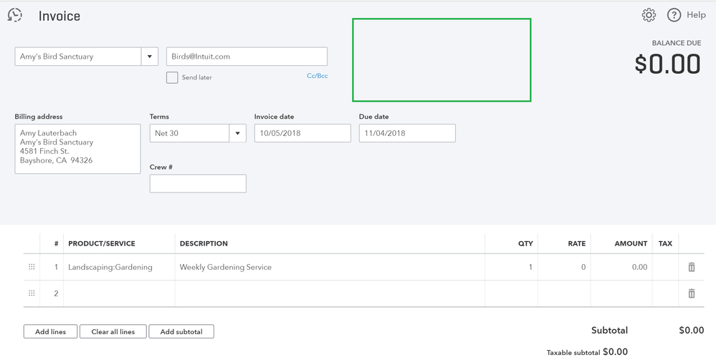Delete line 2 with trash icon
Image resolution: width=716 pixels, height=360 pixels.
(692, 293)
